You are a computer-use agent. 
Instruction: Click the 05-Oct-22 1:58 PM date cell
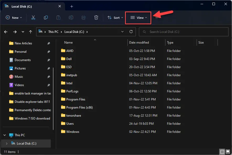(142, 51)
